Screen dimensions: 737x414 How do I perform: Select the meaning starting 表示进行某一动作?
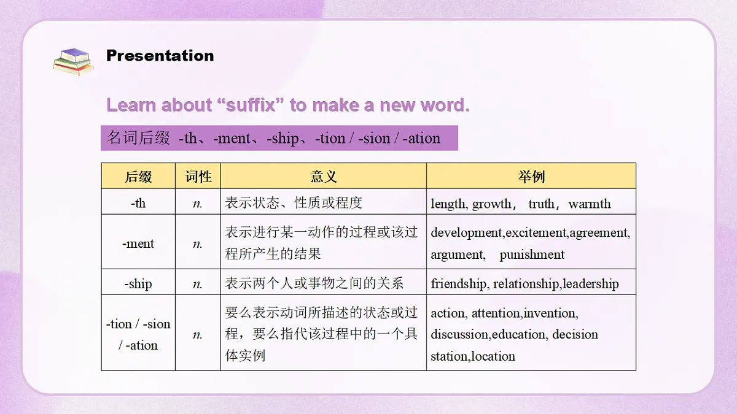point(321,242)
